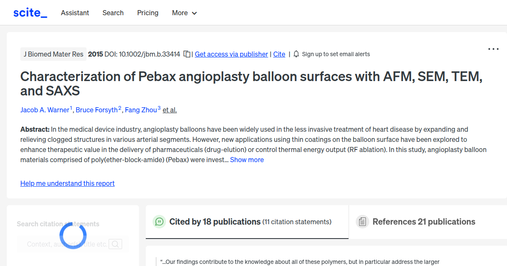Click the scite_ logo
This screenshot has width=507, height=266.
pos(30,12)
